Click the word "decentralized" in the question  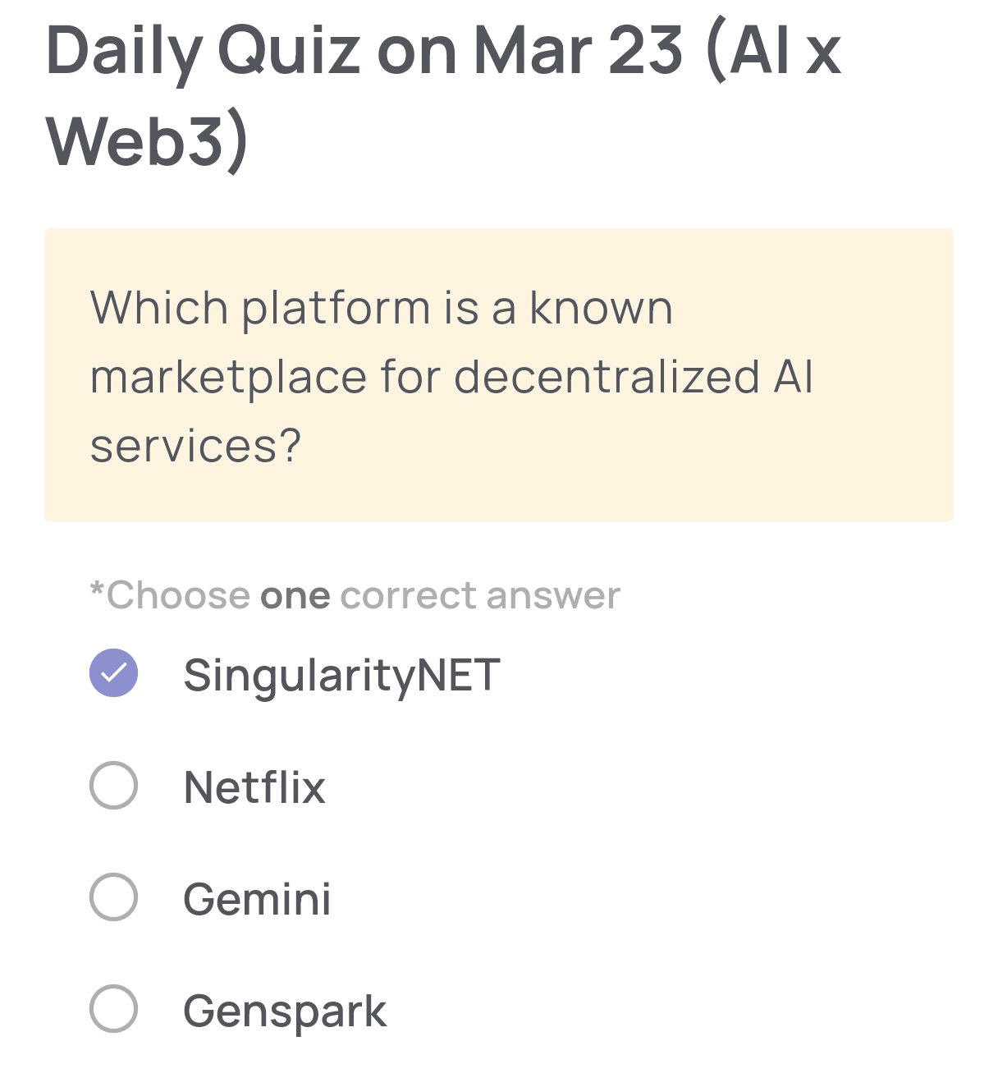tap(607, 378)
